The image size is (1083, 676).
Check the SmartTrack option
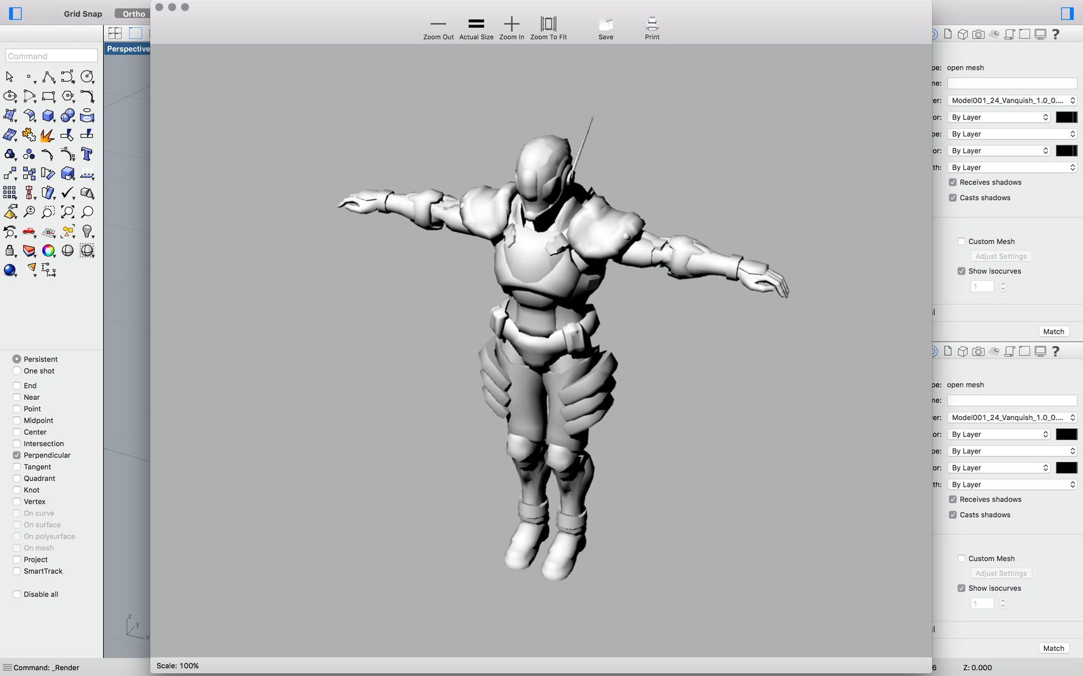(17, 571)
